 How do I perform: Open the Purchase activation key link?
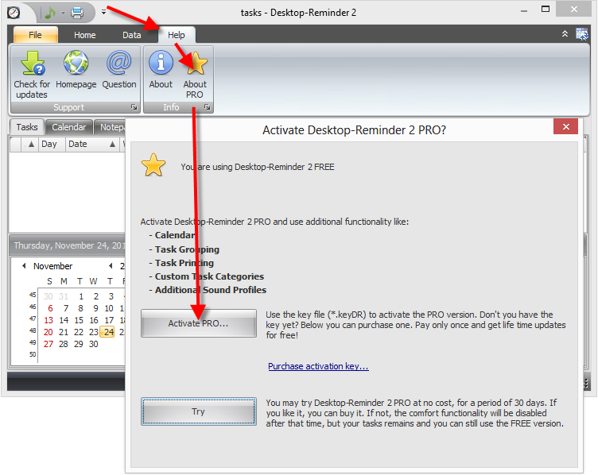click(x=318, y=366)
